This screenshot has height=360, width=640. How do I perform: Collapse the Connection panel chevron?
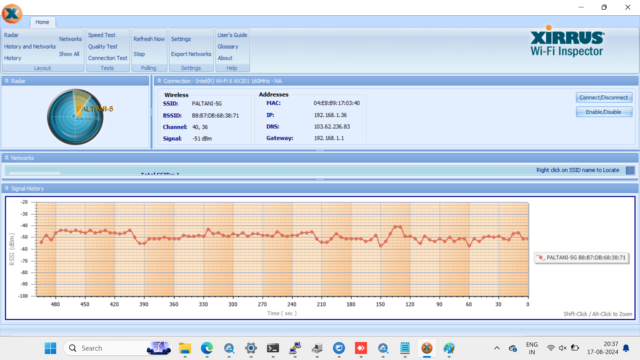[159, 81]
